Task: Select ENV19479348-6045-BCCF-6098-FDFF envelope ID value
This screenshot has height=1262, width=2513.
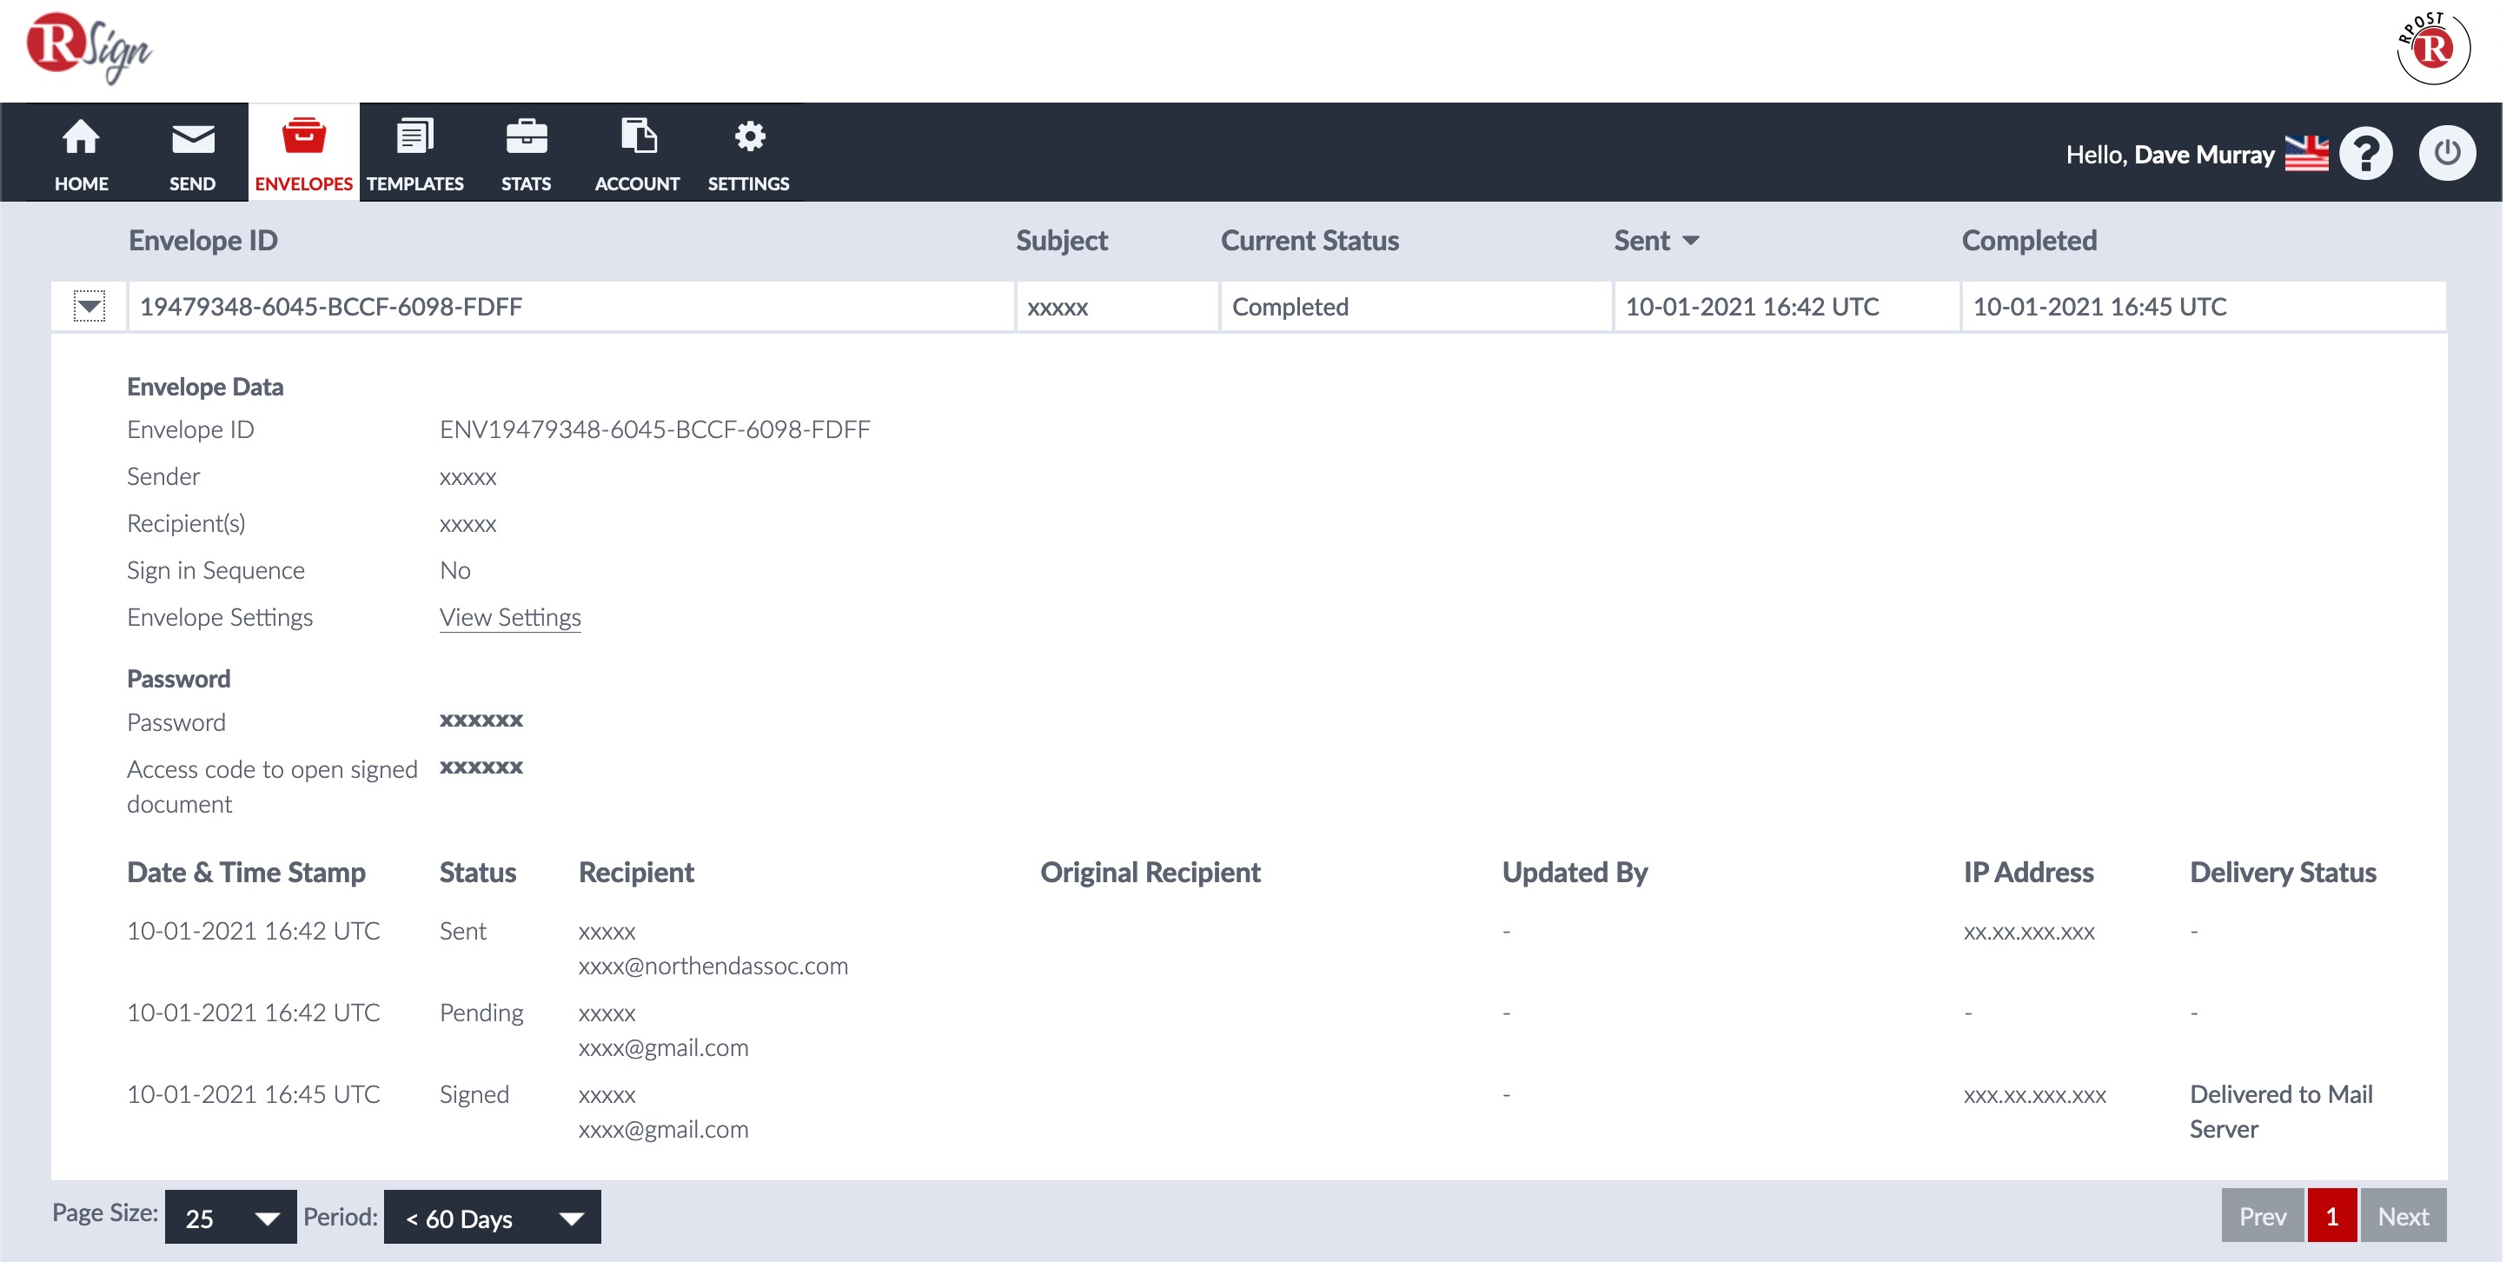Action: point(654,429)
